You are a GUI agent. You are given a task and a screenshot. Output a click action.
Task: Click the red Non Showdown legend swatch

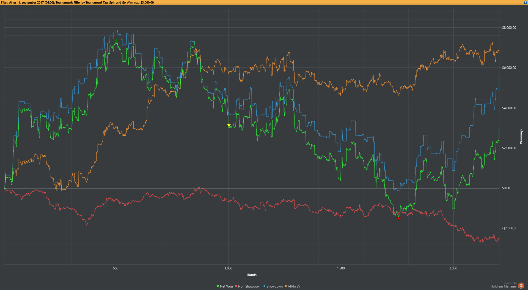pyautogui.click(x=236, y=286)
